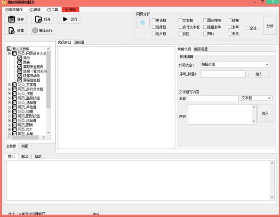Screen dimensions: 280x217
Task: Click the icon beside 屏蔽安全警告
Action: coord(20,67)
